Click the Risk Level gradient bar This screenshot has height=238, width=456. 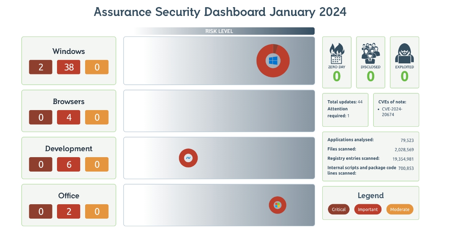click(224, 31)
